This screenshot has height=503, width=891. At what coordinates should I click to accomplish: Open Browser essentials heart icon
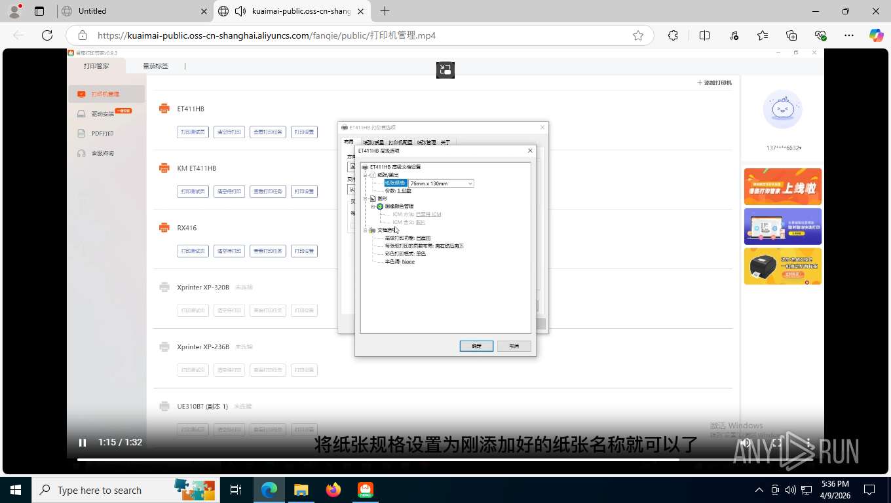[x=820, y=35]
